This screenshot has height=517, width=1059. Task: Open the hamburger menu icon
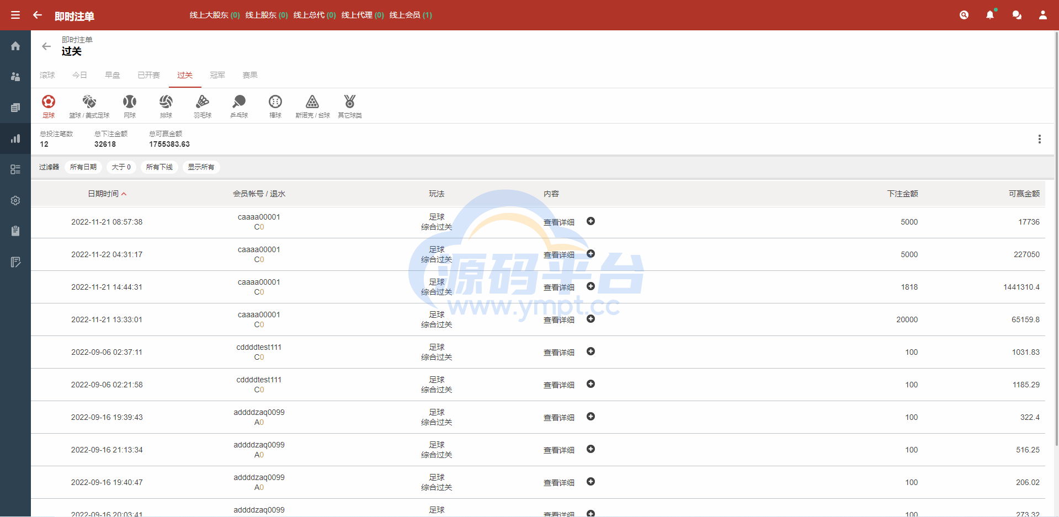15,15
